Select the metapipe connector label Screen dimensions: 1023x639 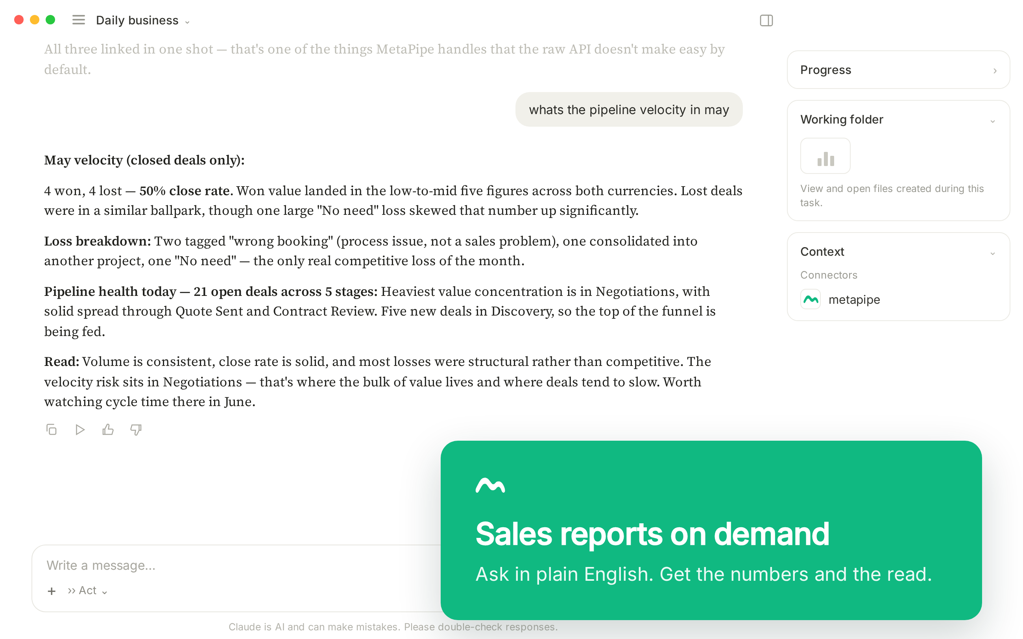[854, 300]
